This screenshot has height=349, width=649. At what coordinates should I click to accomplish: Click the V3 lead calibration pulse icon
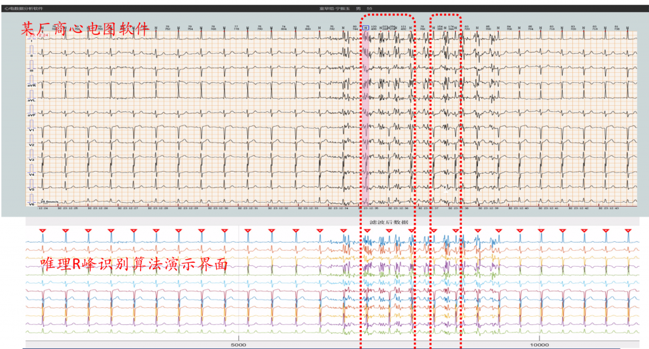pos(32,155)
